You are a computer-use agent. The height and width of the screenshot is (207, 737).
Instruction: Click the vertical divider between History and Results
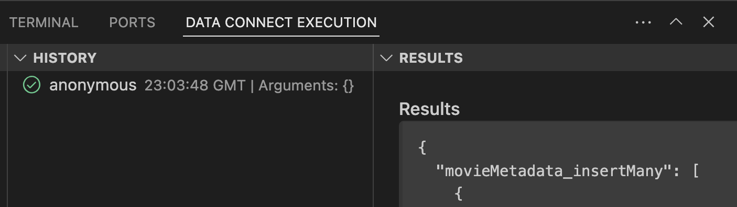click(x=373, y=125)
